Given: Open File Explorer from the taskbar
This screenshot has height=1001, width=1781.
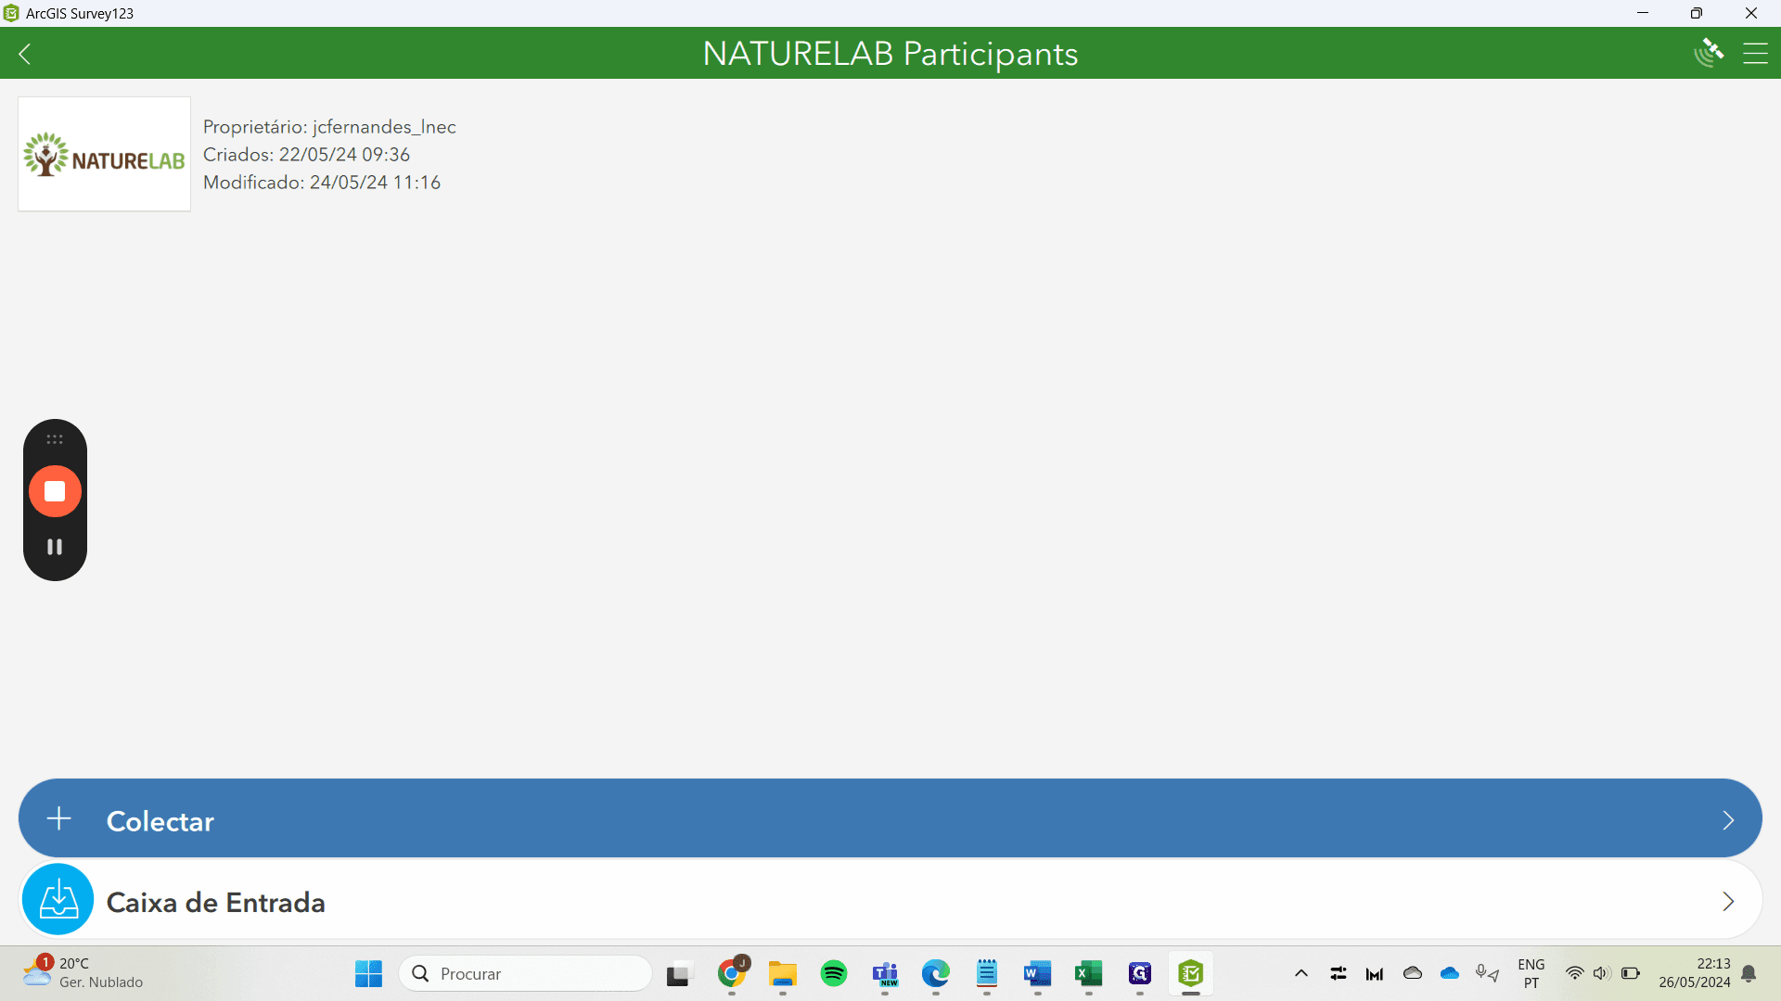Looking at the screenshot, I should point(783,974).
